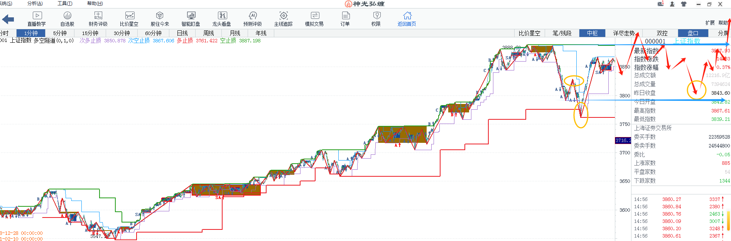Click the 多空隧道(0,1,0) indicator label
The height and width of the screenshot is (241, 731).
point(54,40)
